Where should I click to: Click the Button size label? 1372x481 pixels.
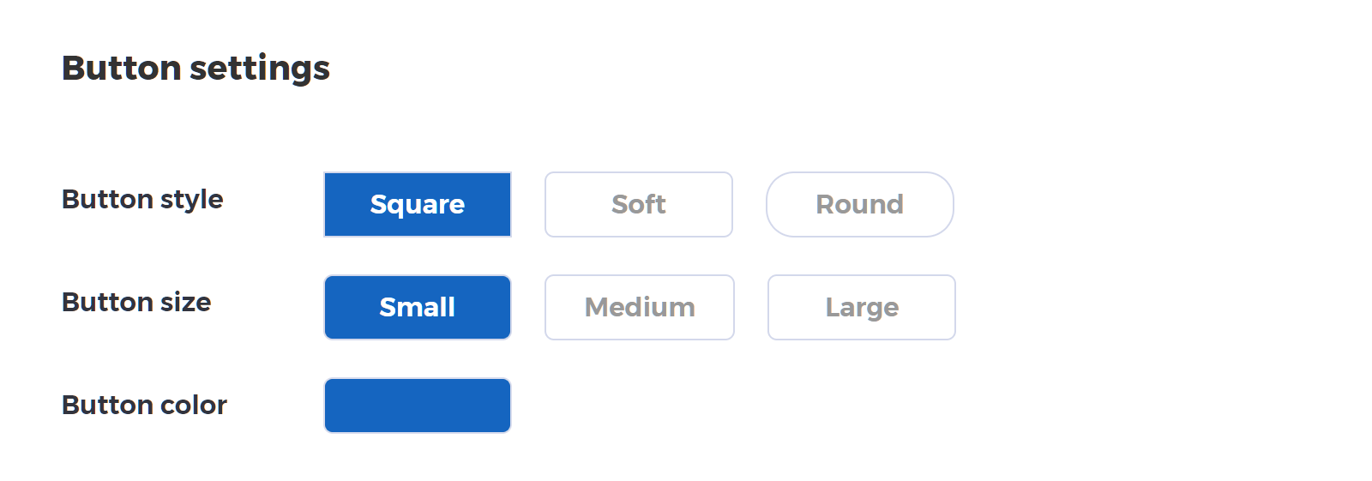pos(136,302)
